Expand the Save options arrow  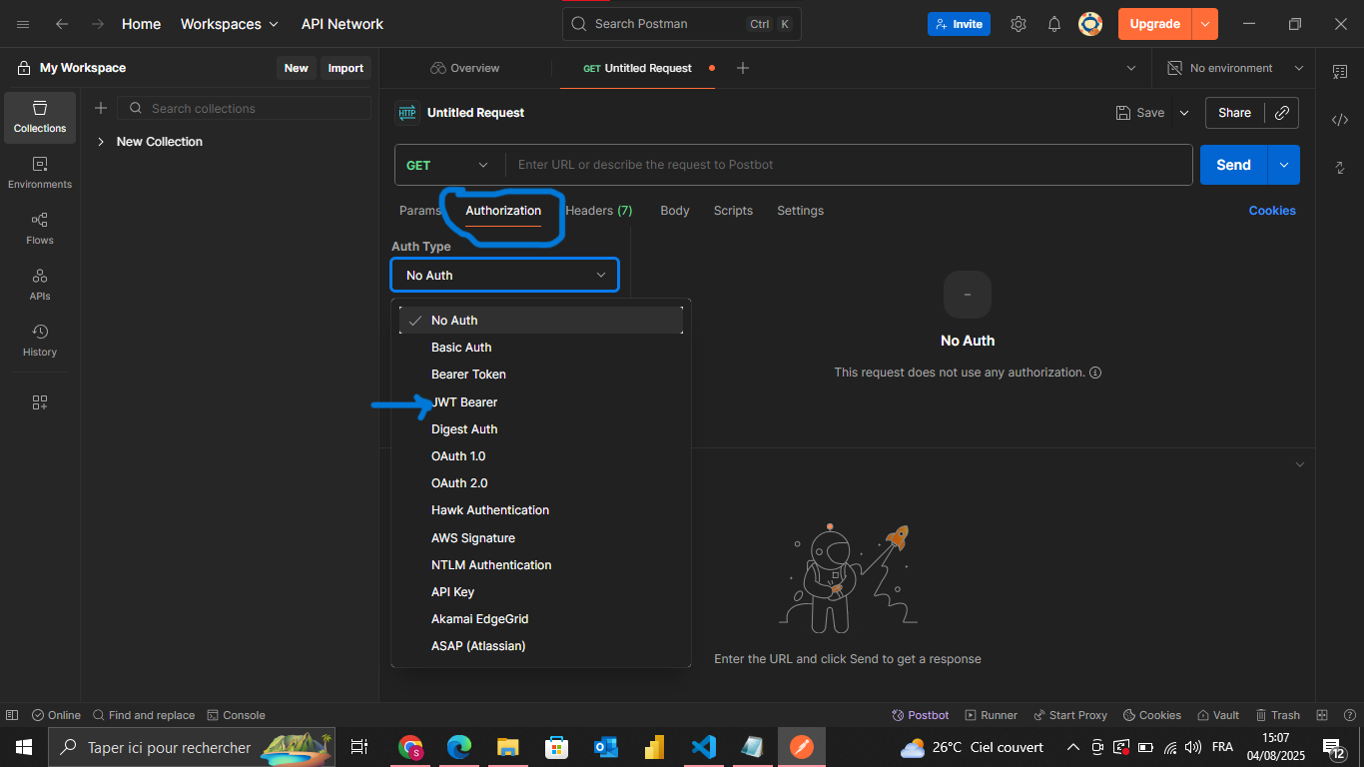[1184, 113]
